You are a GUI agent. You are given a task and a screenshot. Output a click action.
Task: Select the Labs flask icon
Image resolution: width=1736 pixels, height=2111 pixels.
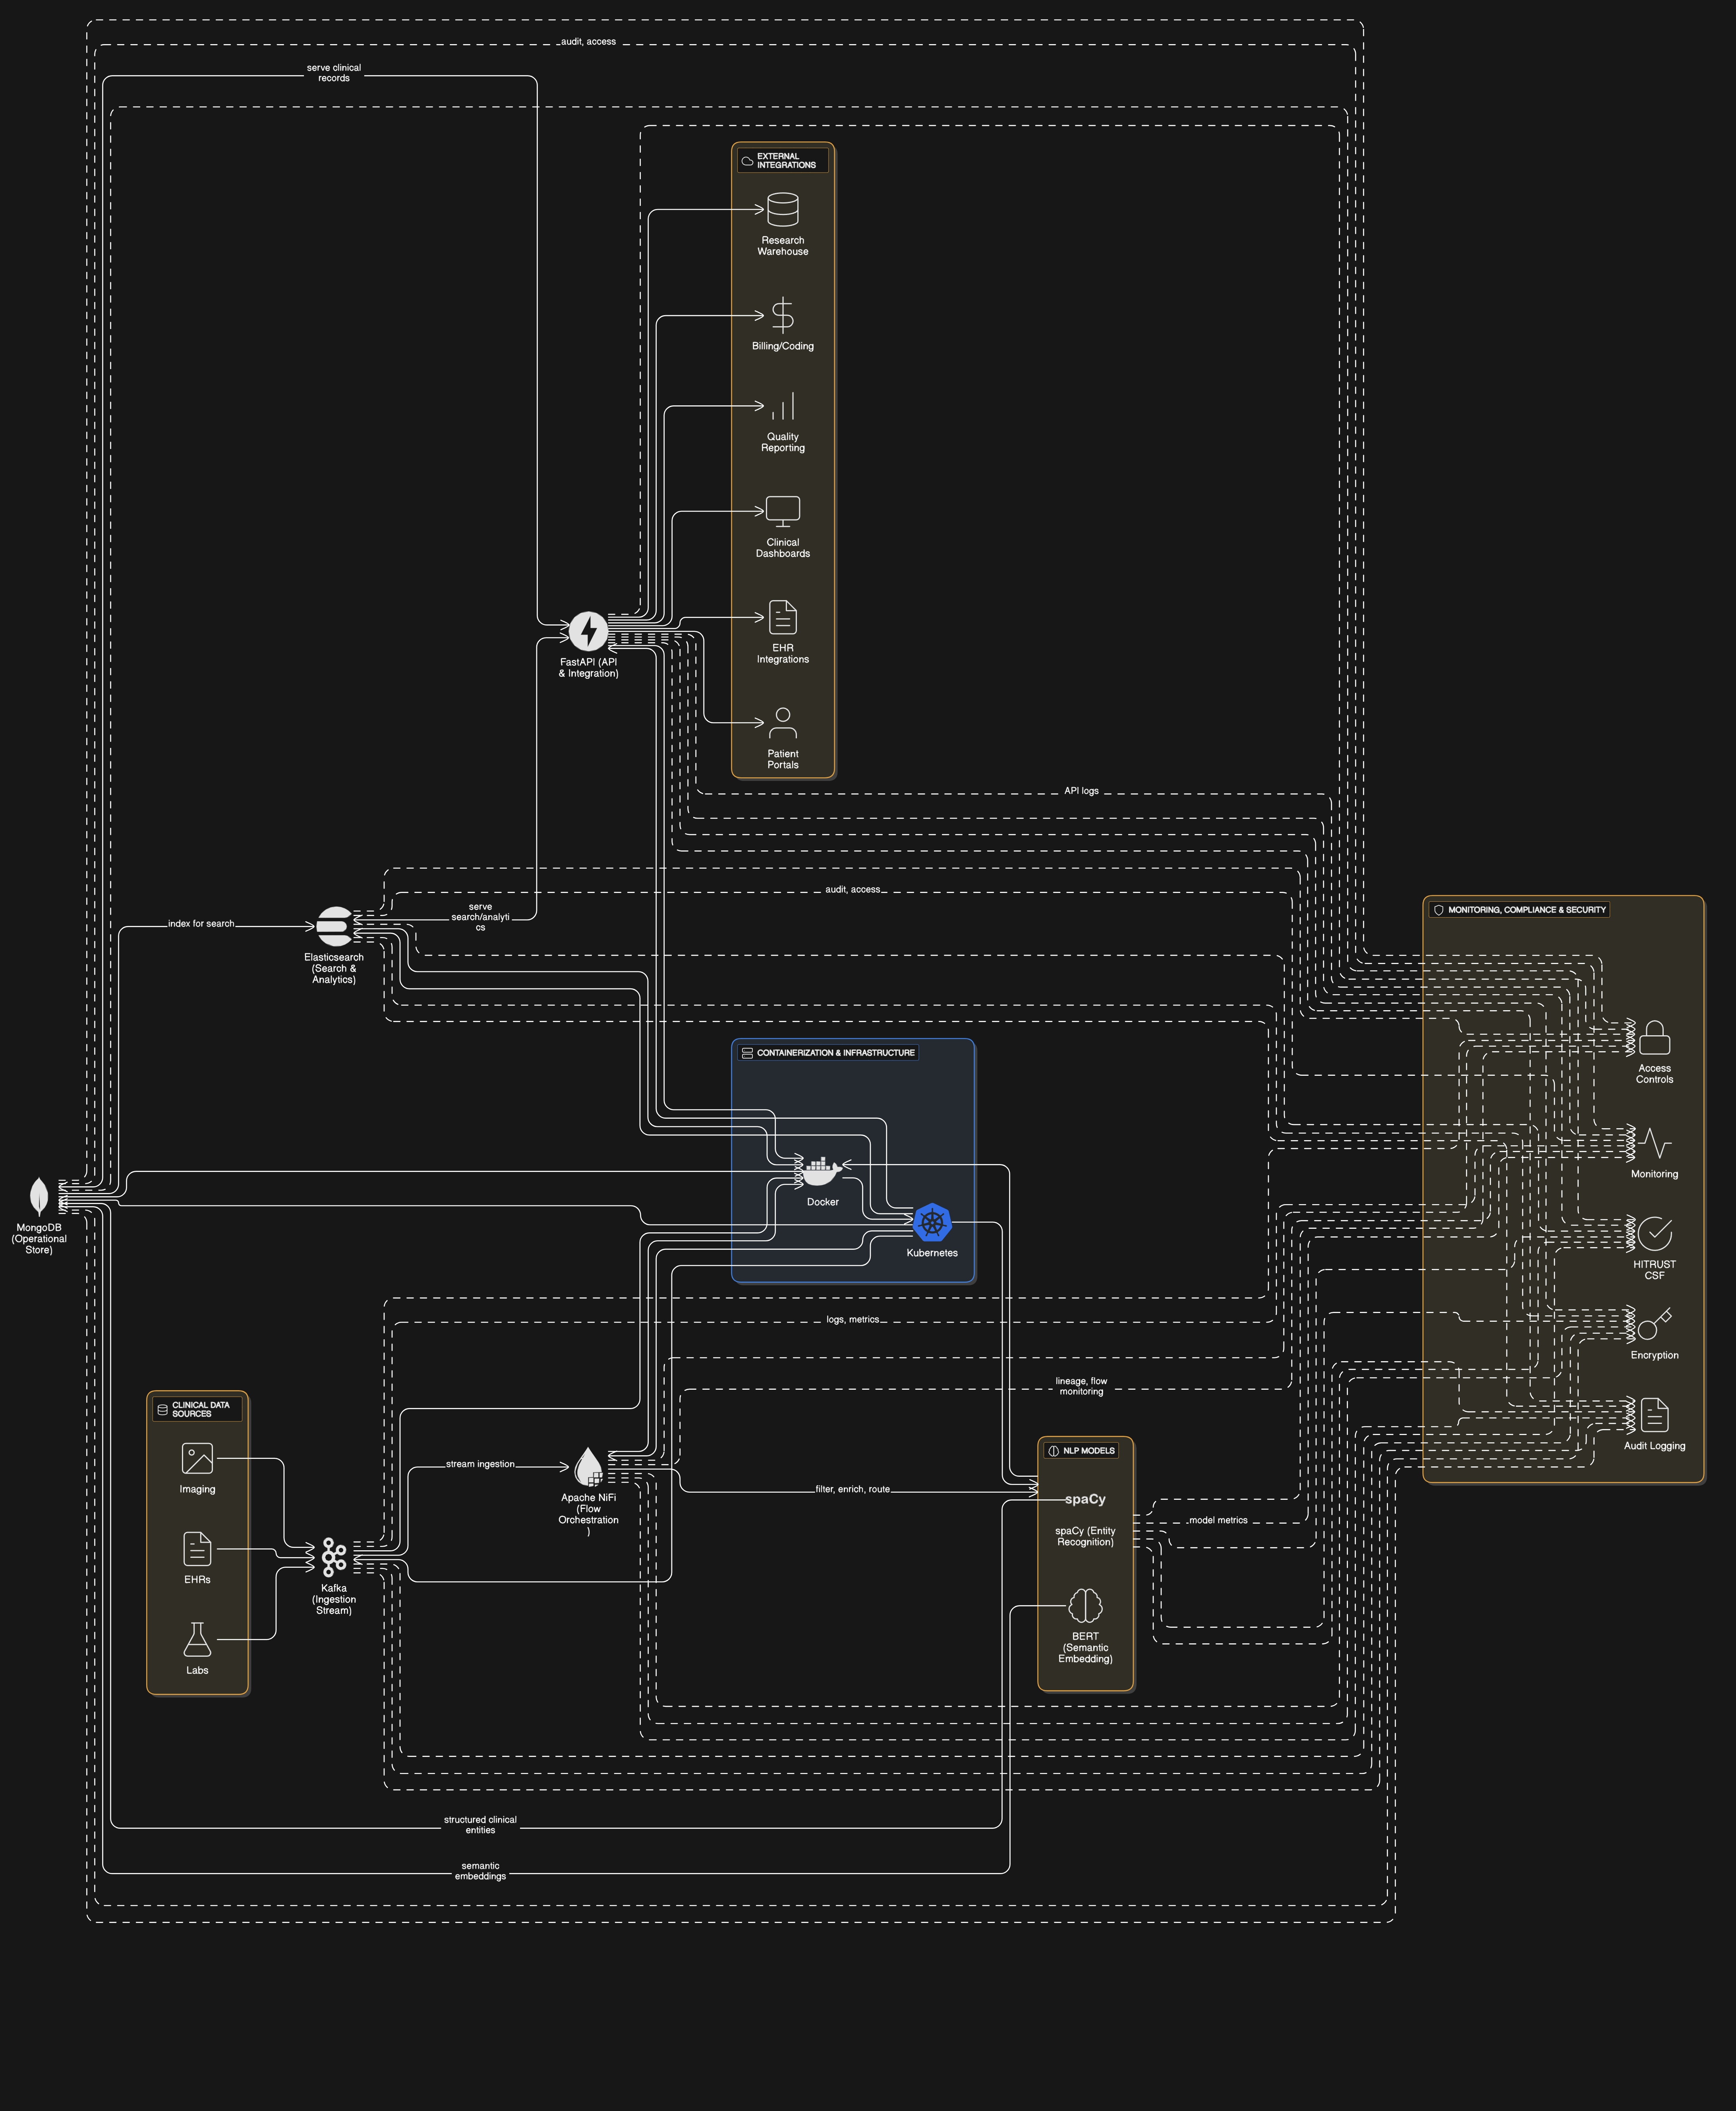(x=197, y=1639)
